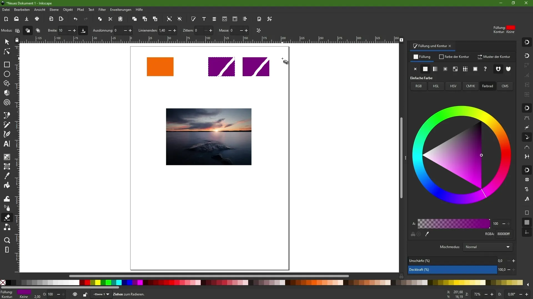Increase the Unschärfe blur value
The image size is (533, 299).
point(514,261)
